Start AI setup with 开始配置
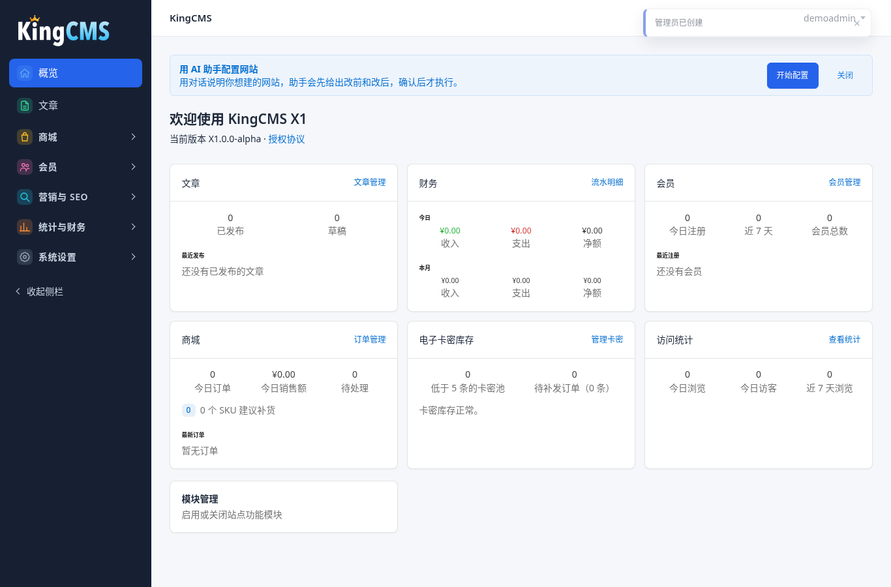Image resolution: width=891 pixels, height=587 pixels. (793, 76)
